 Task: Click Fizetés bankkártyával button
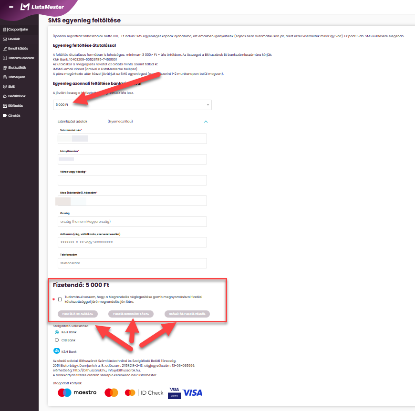tap(131, 314)
